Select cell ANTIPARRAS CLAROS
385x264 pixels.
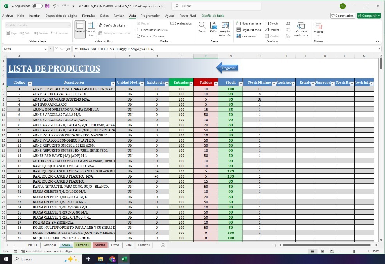(x=73, y=104)
